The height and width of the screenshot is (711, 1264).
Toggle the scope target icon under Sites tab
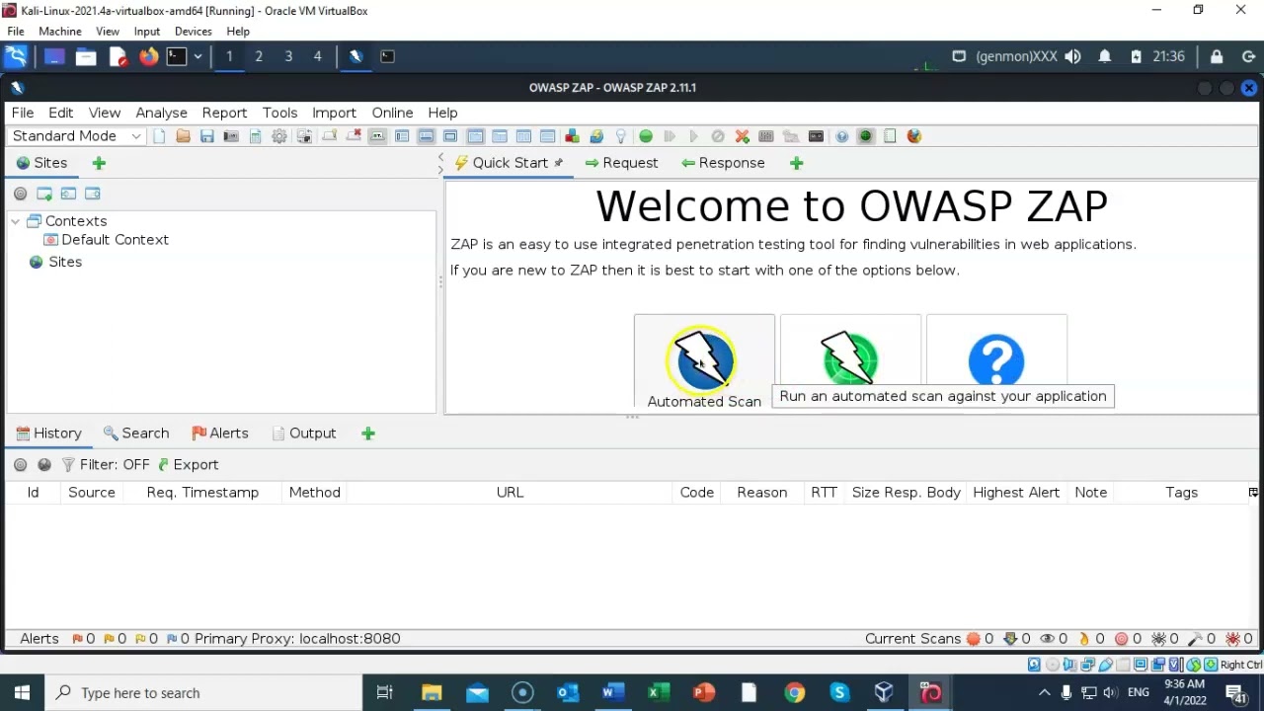(x=21, y=194)
